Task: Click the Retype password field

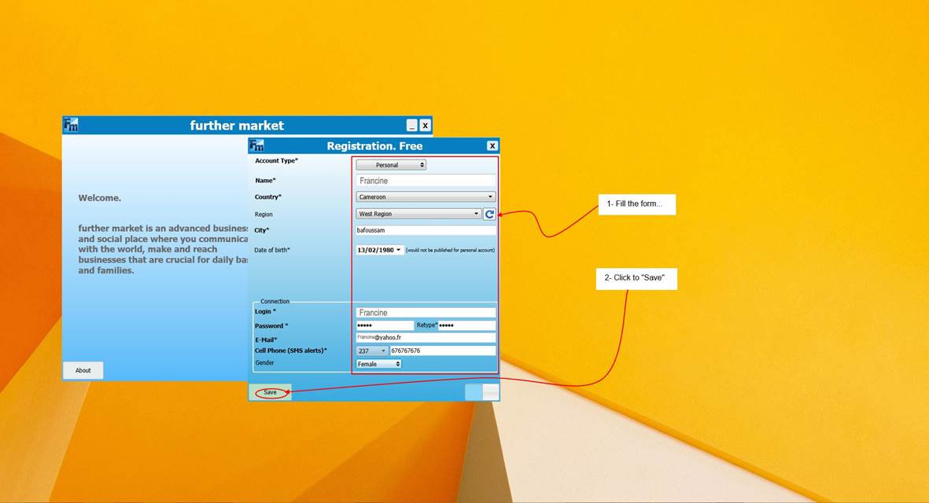Action: point(466,325)
